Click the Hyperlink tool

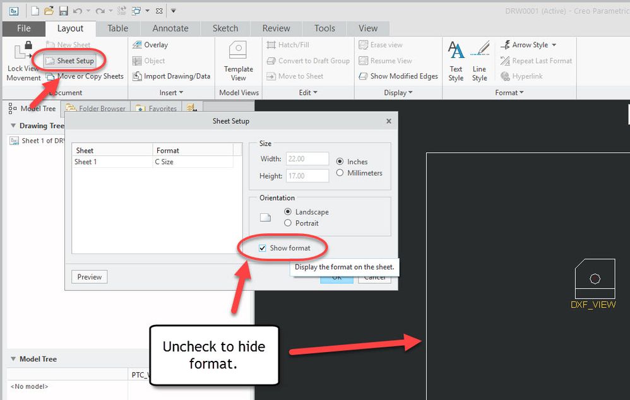521,76
